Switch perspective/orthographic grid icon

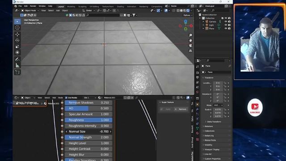click(x=190, y=51)
